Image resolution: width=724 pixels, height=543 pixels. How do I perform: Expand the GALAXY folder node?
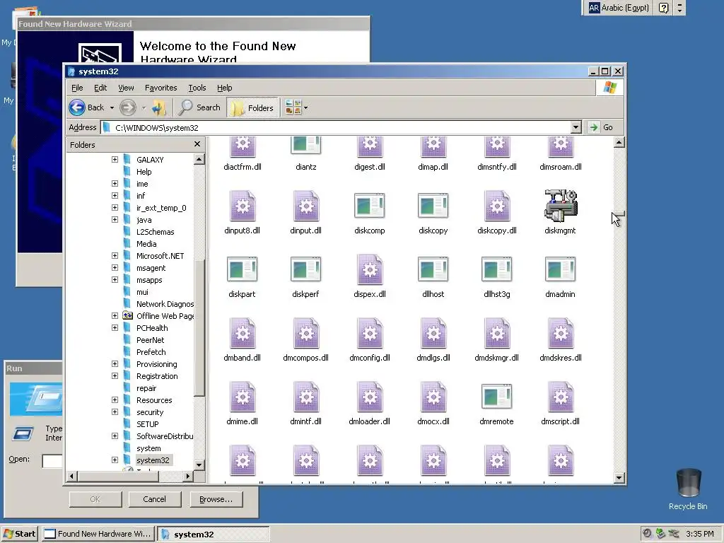(x=115, y=159)
